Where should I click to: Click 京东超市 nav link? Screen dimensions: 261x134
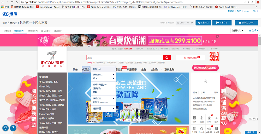[132, 69]
